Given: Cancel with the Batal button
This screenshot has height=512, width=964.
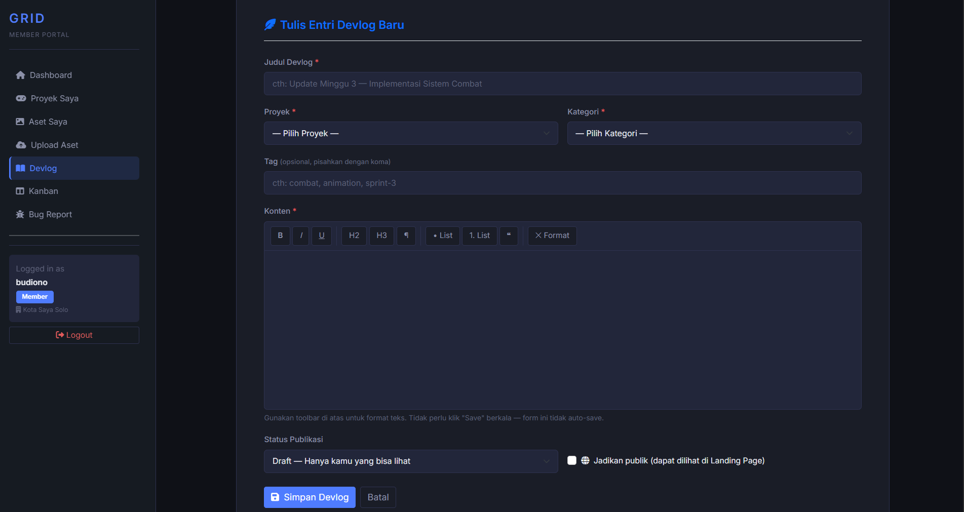Looking at the screenshot, I should (x=378, y=497).
